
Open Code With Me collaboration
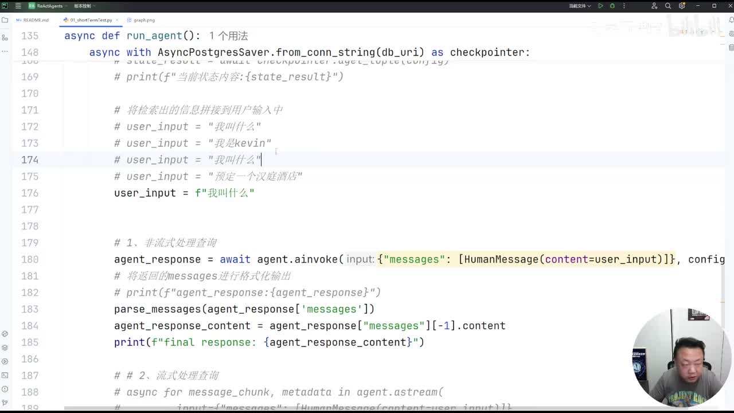click(654, 6)
